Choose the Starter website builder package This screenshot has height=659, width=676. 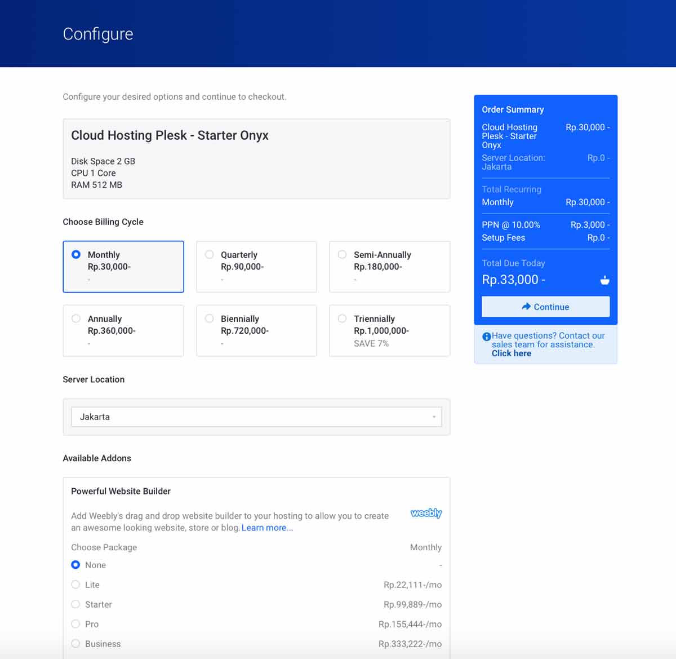(75, 604)
